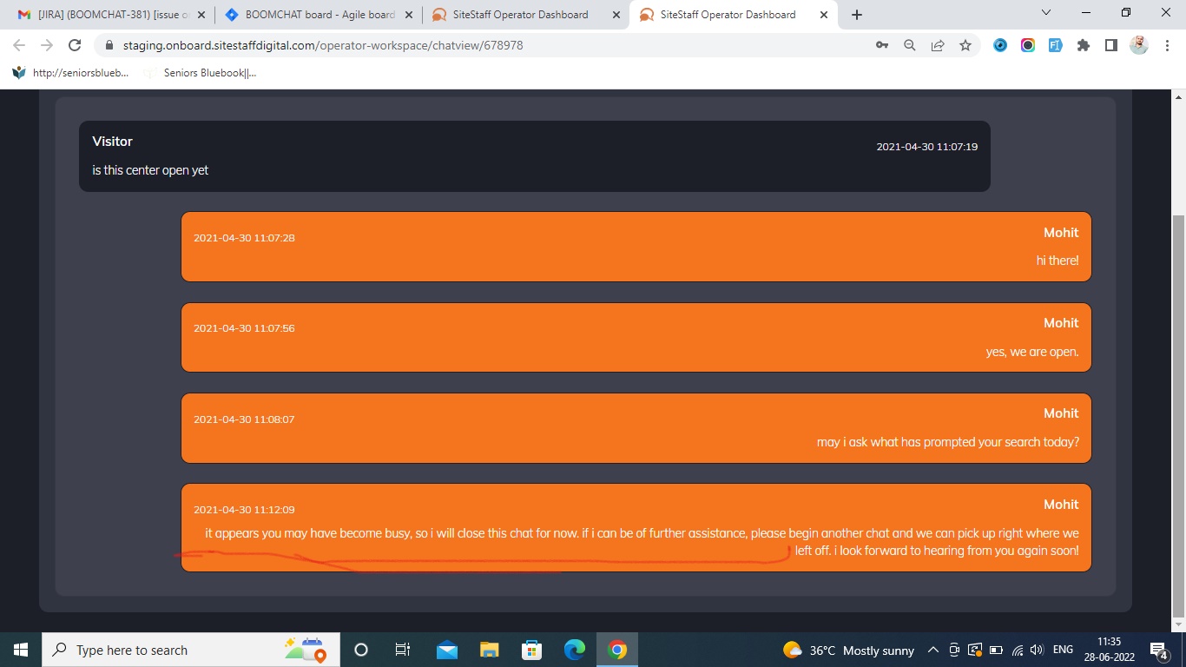The width and height of the screenshot is (1186, 667).
Task: Open the ENG language selector
Action: point(1063,650)
